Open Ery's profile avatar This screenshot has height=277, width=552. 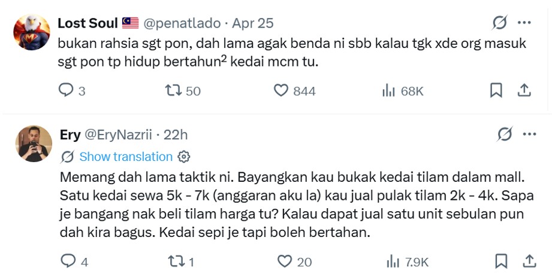pyautogui.click(x=33, y=144)
